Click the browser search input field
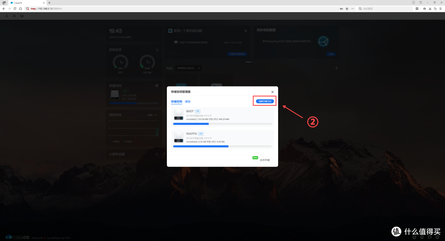The image size is (445, 241). [385, 9]
